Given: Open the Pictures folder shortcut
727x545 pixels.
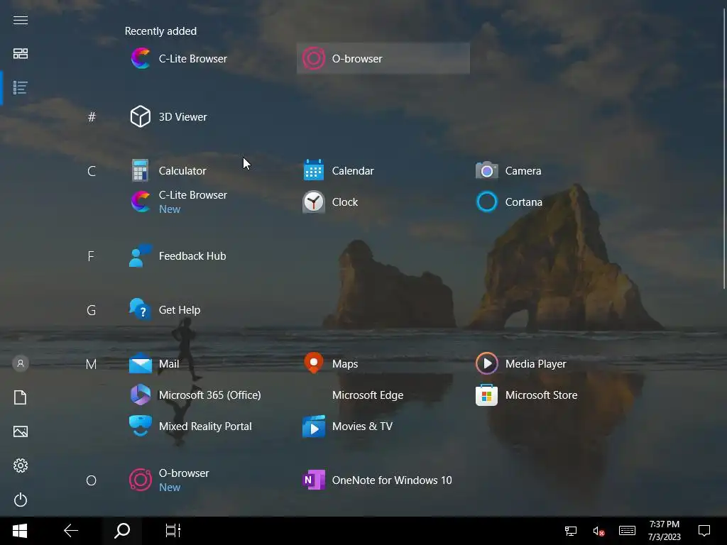Looking at the screenshot, I should pos(21,431).
